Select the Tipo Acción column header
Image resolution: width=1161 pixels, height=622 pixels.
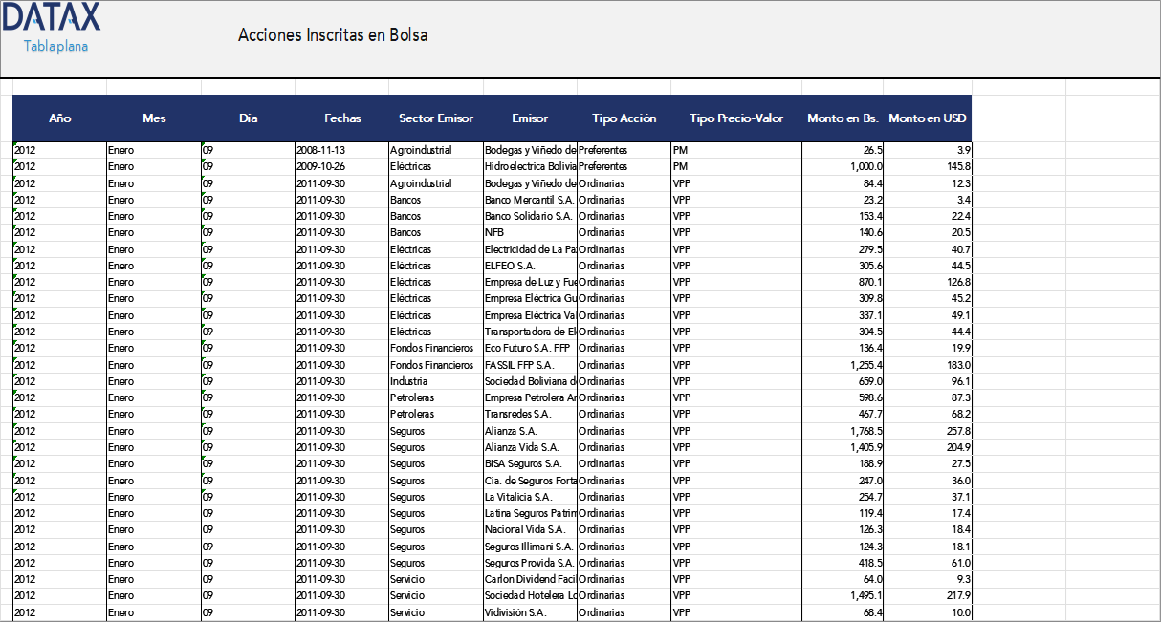tap(624, 118)
